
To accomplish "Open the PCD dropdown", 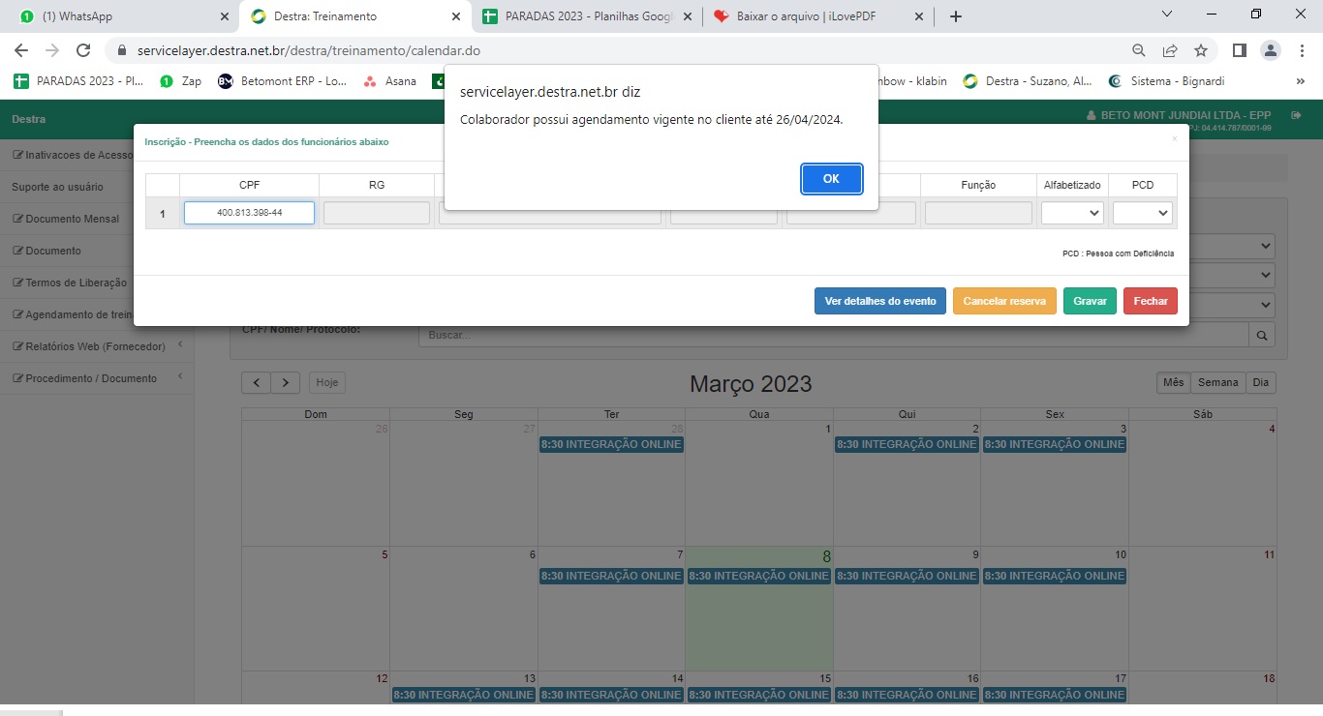I will coord(1142,213).
